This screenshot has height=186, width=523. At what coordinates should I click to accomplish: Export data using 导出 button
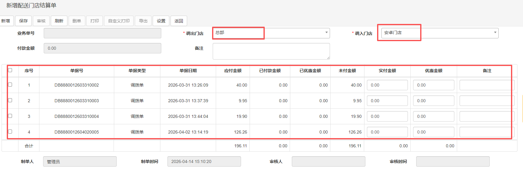tap(143, 21)
